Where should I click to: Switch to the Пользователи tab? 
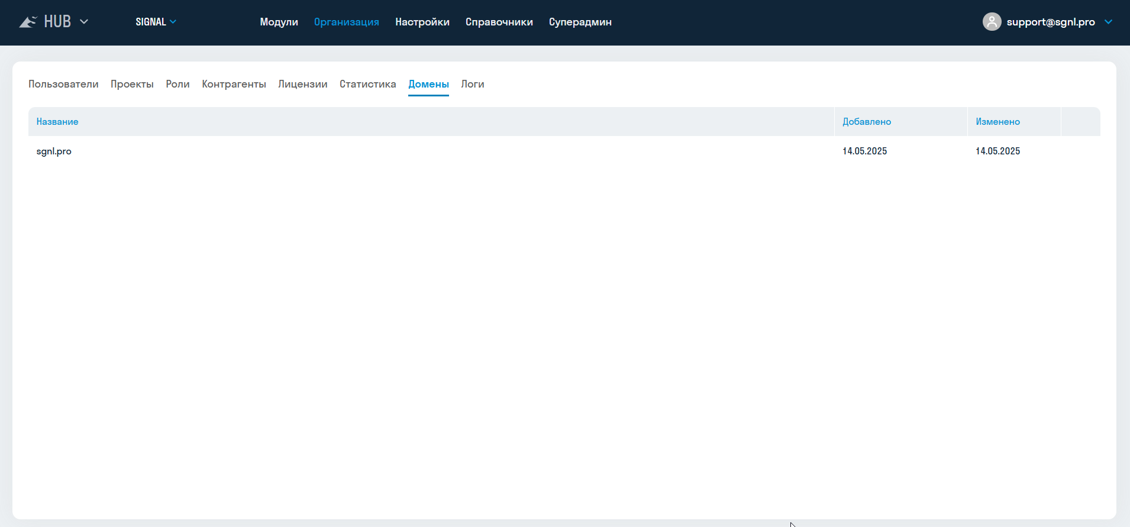point(63,84)
